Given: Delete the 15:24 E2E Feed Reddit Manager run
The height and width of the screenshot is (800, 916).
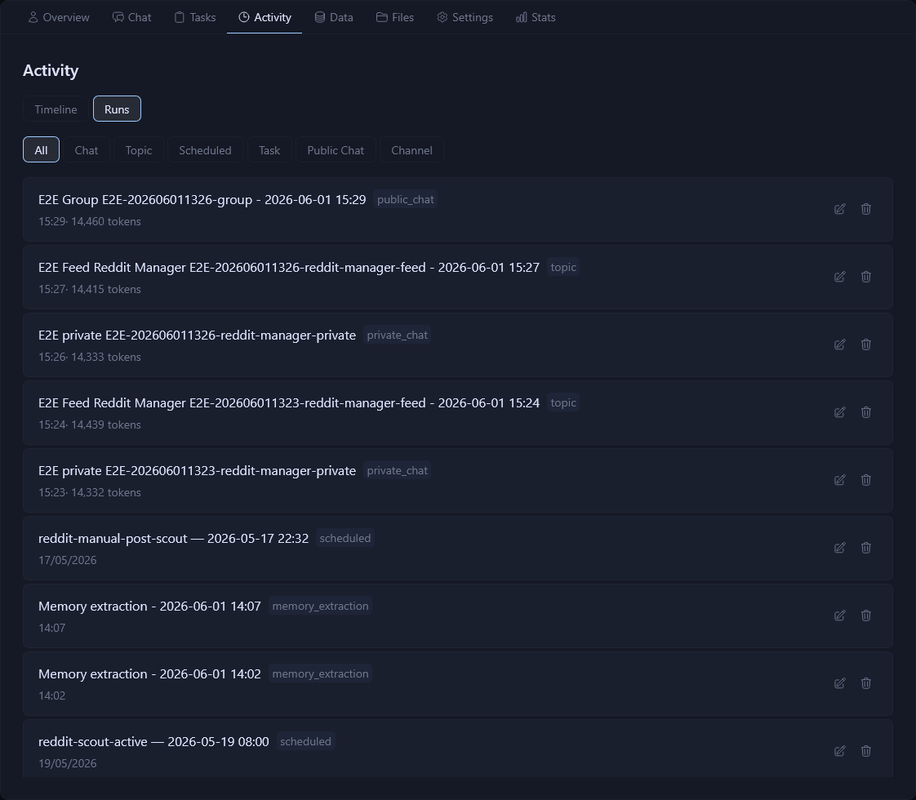Looking at the screenshot, I should (x=865, y=412).
